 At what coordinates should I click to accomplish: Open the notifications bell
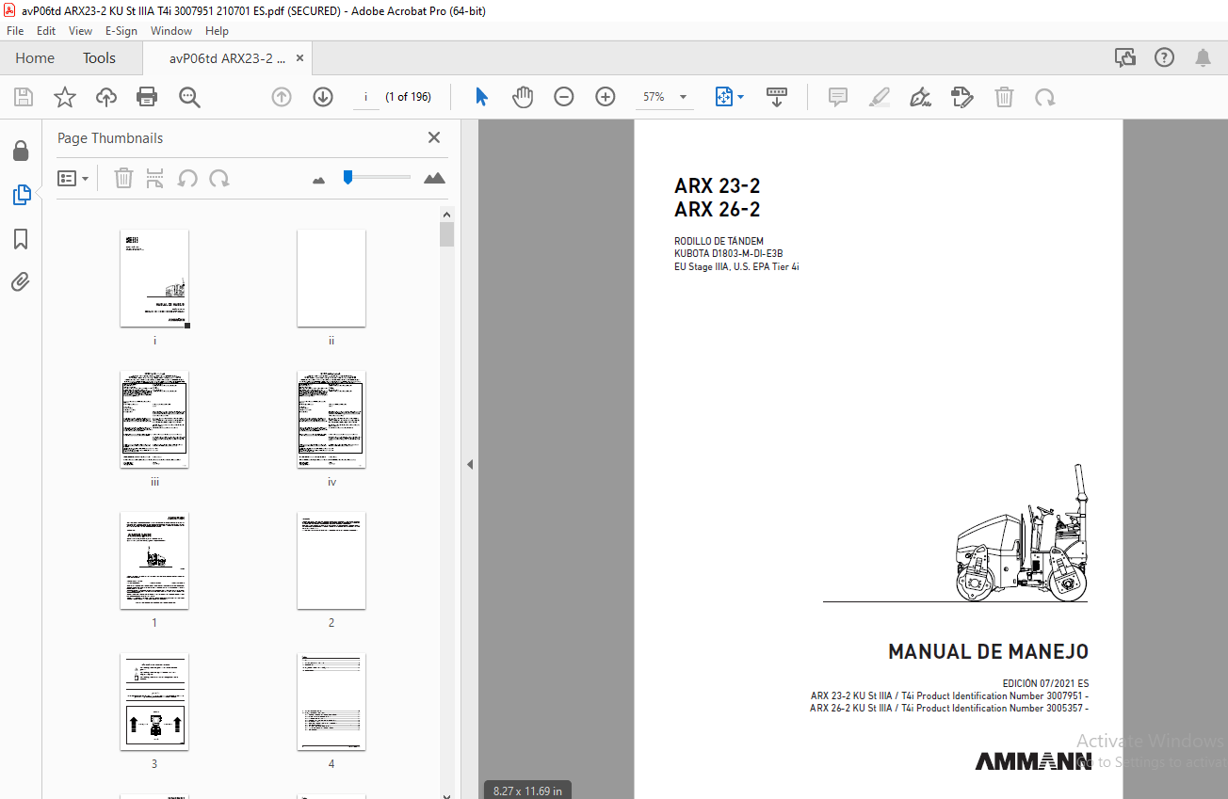click(1203, 58)
